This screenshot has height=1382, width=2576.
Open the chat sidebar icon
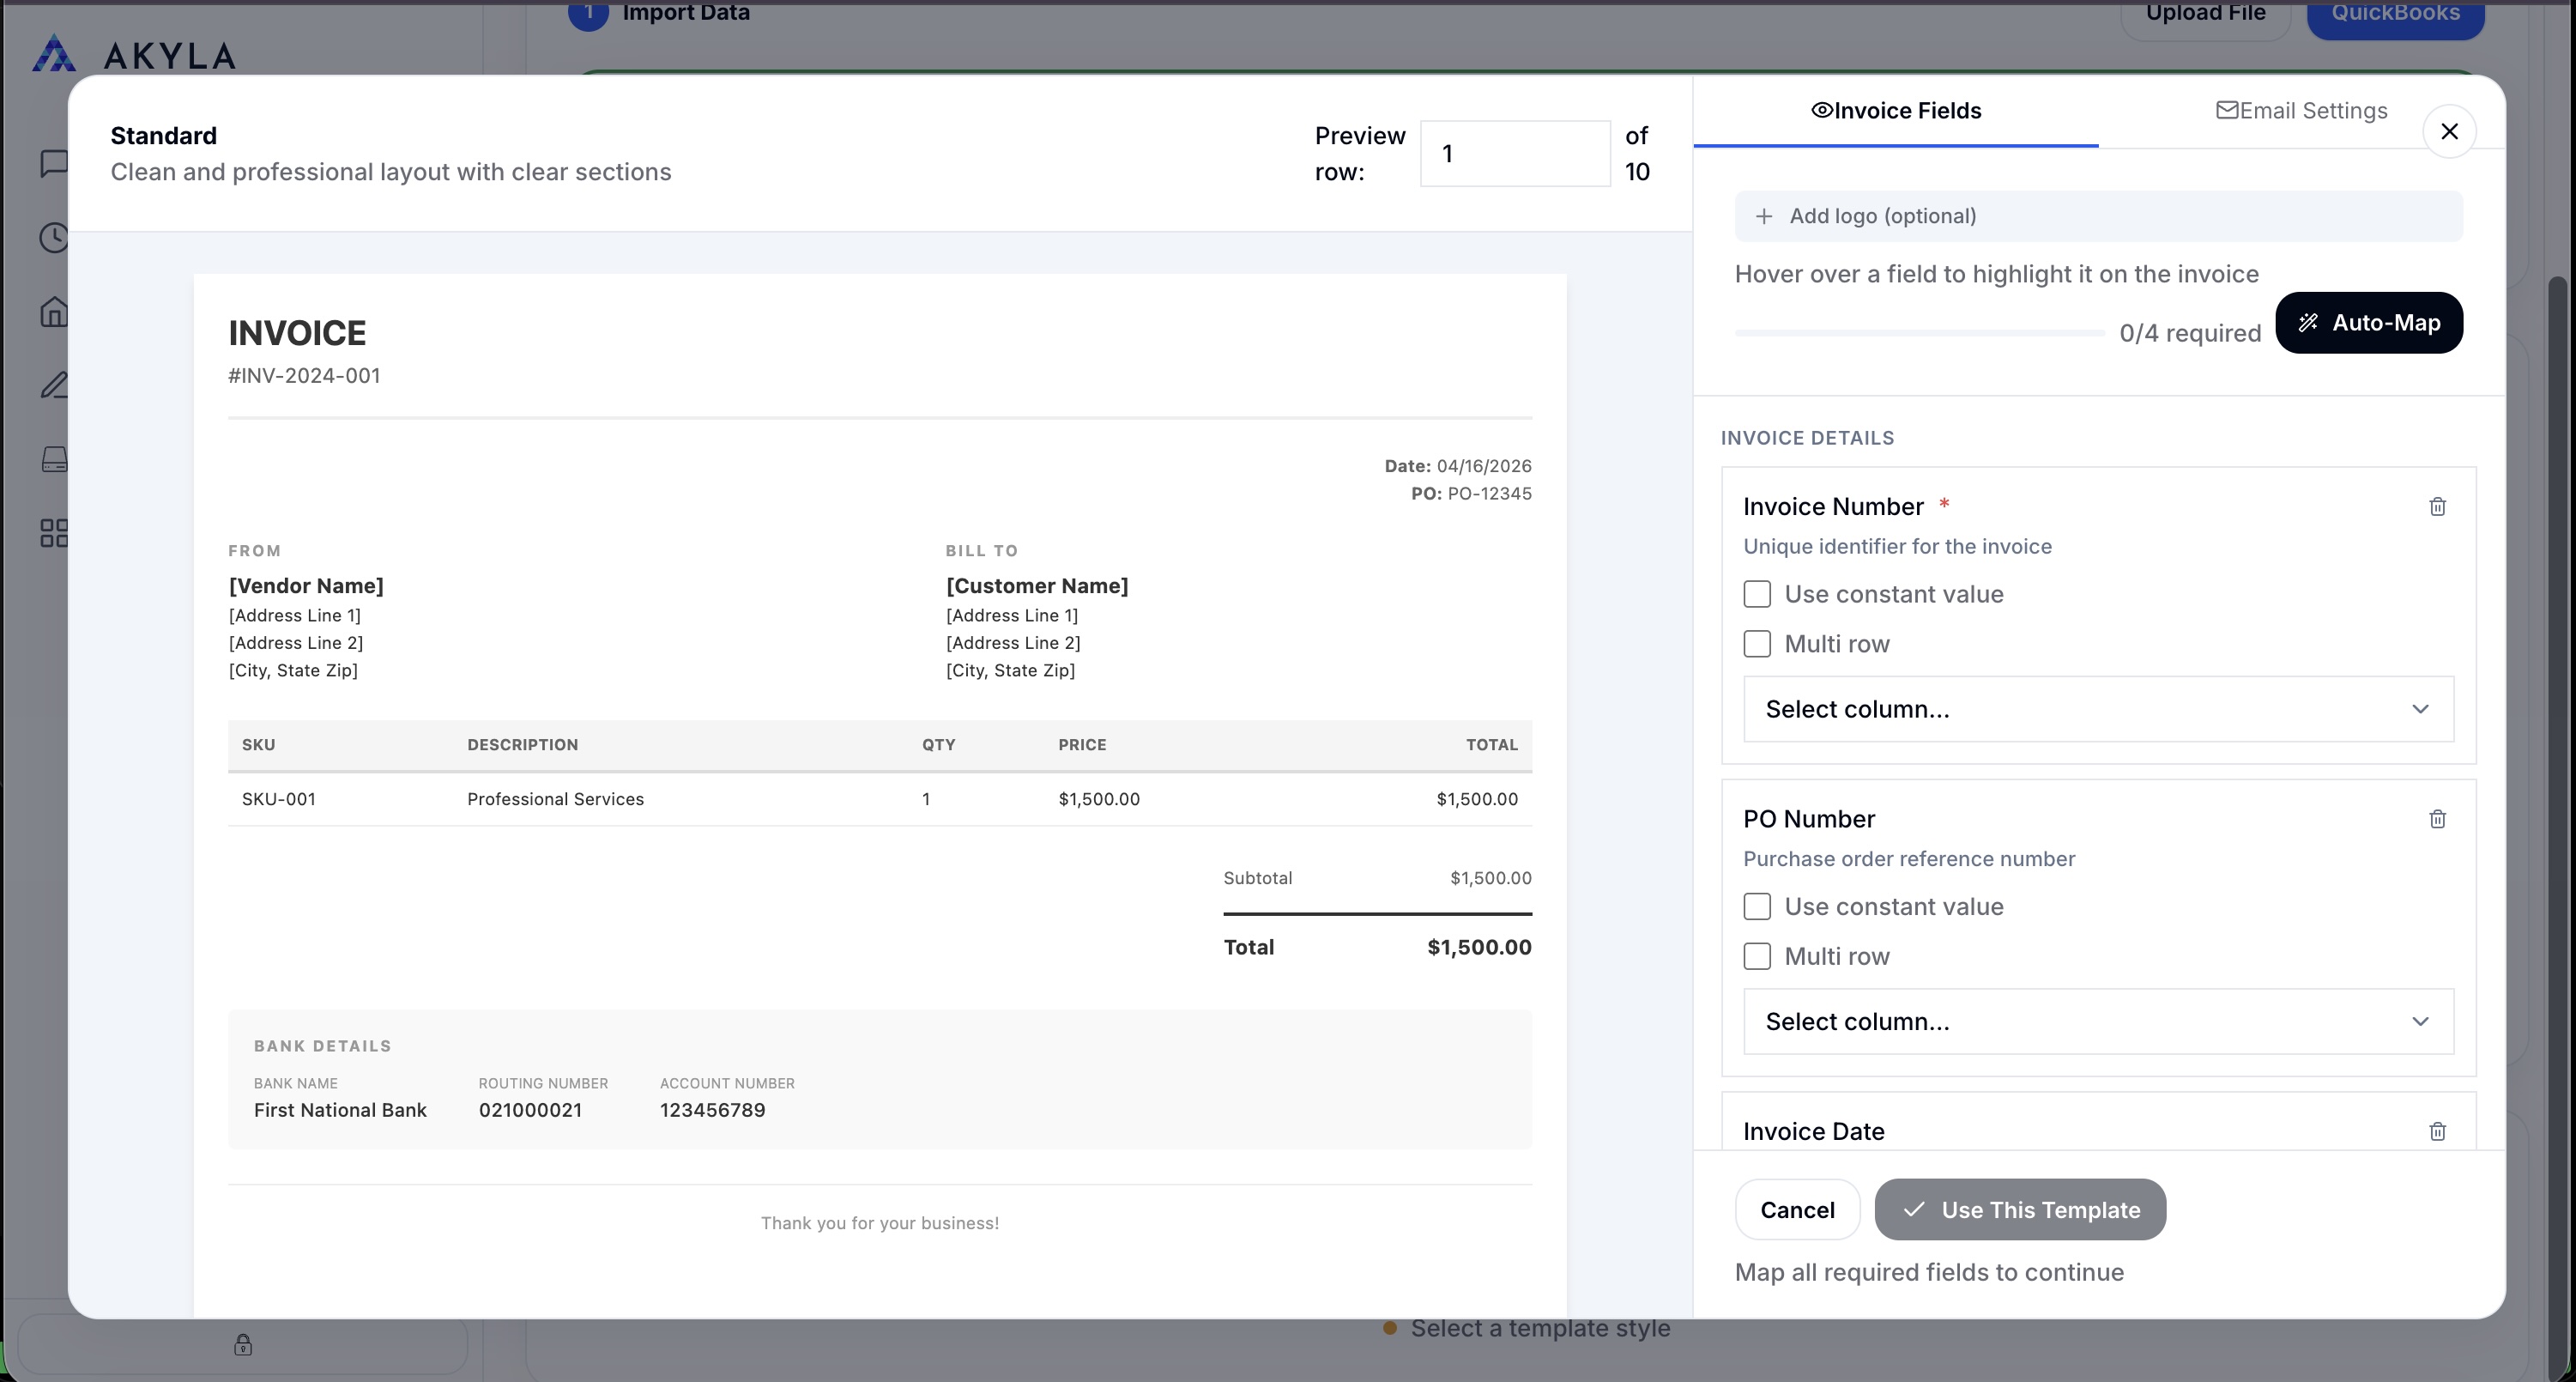click(x=53, y=165)
